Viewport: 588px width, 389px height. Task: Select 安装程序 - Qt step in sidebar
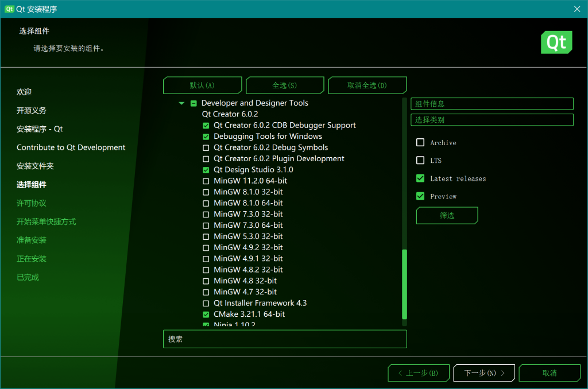(x=40, y=129)
